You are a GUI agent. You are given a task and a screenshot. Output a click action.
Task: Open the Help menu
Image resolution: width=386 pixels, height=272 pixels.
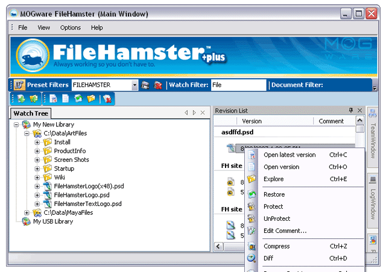[x=96, y=28]
